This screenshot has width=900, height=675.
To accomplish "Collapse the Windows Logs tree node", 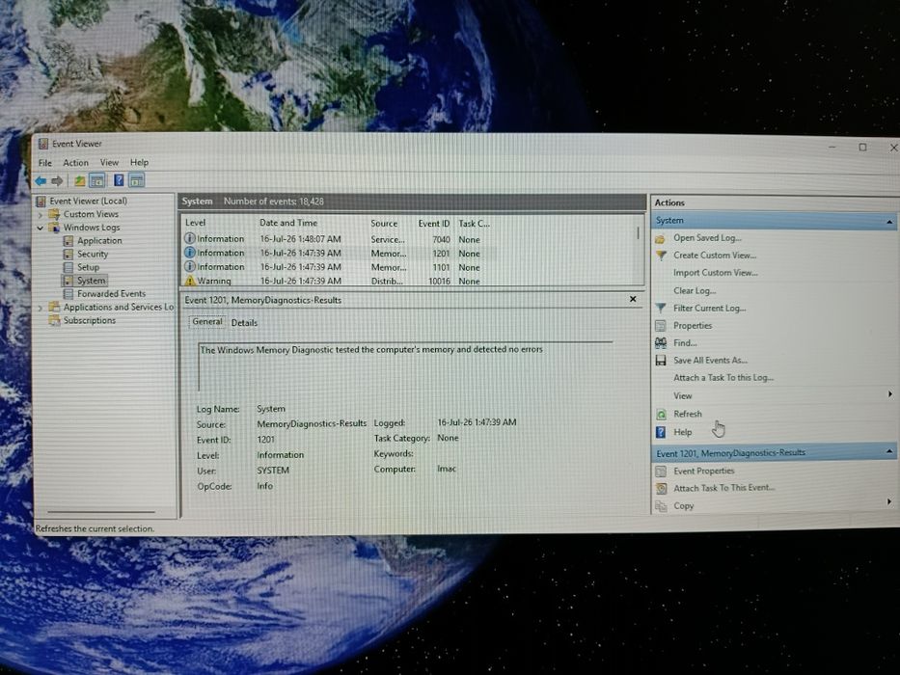I will [41, 228].
